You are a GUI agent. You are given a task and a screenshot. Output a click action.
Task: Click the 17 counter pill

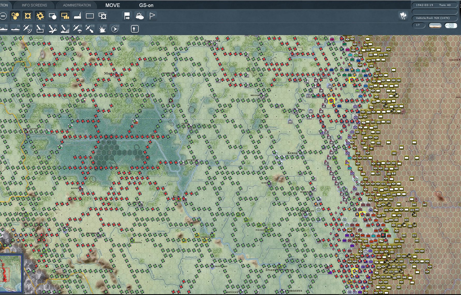pos(418,25)
